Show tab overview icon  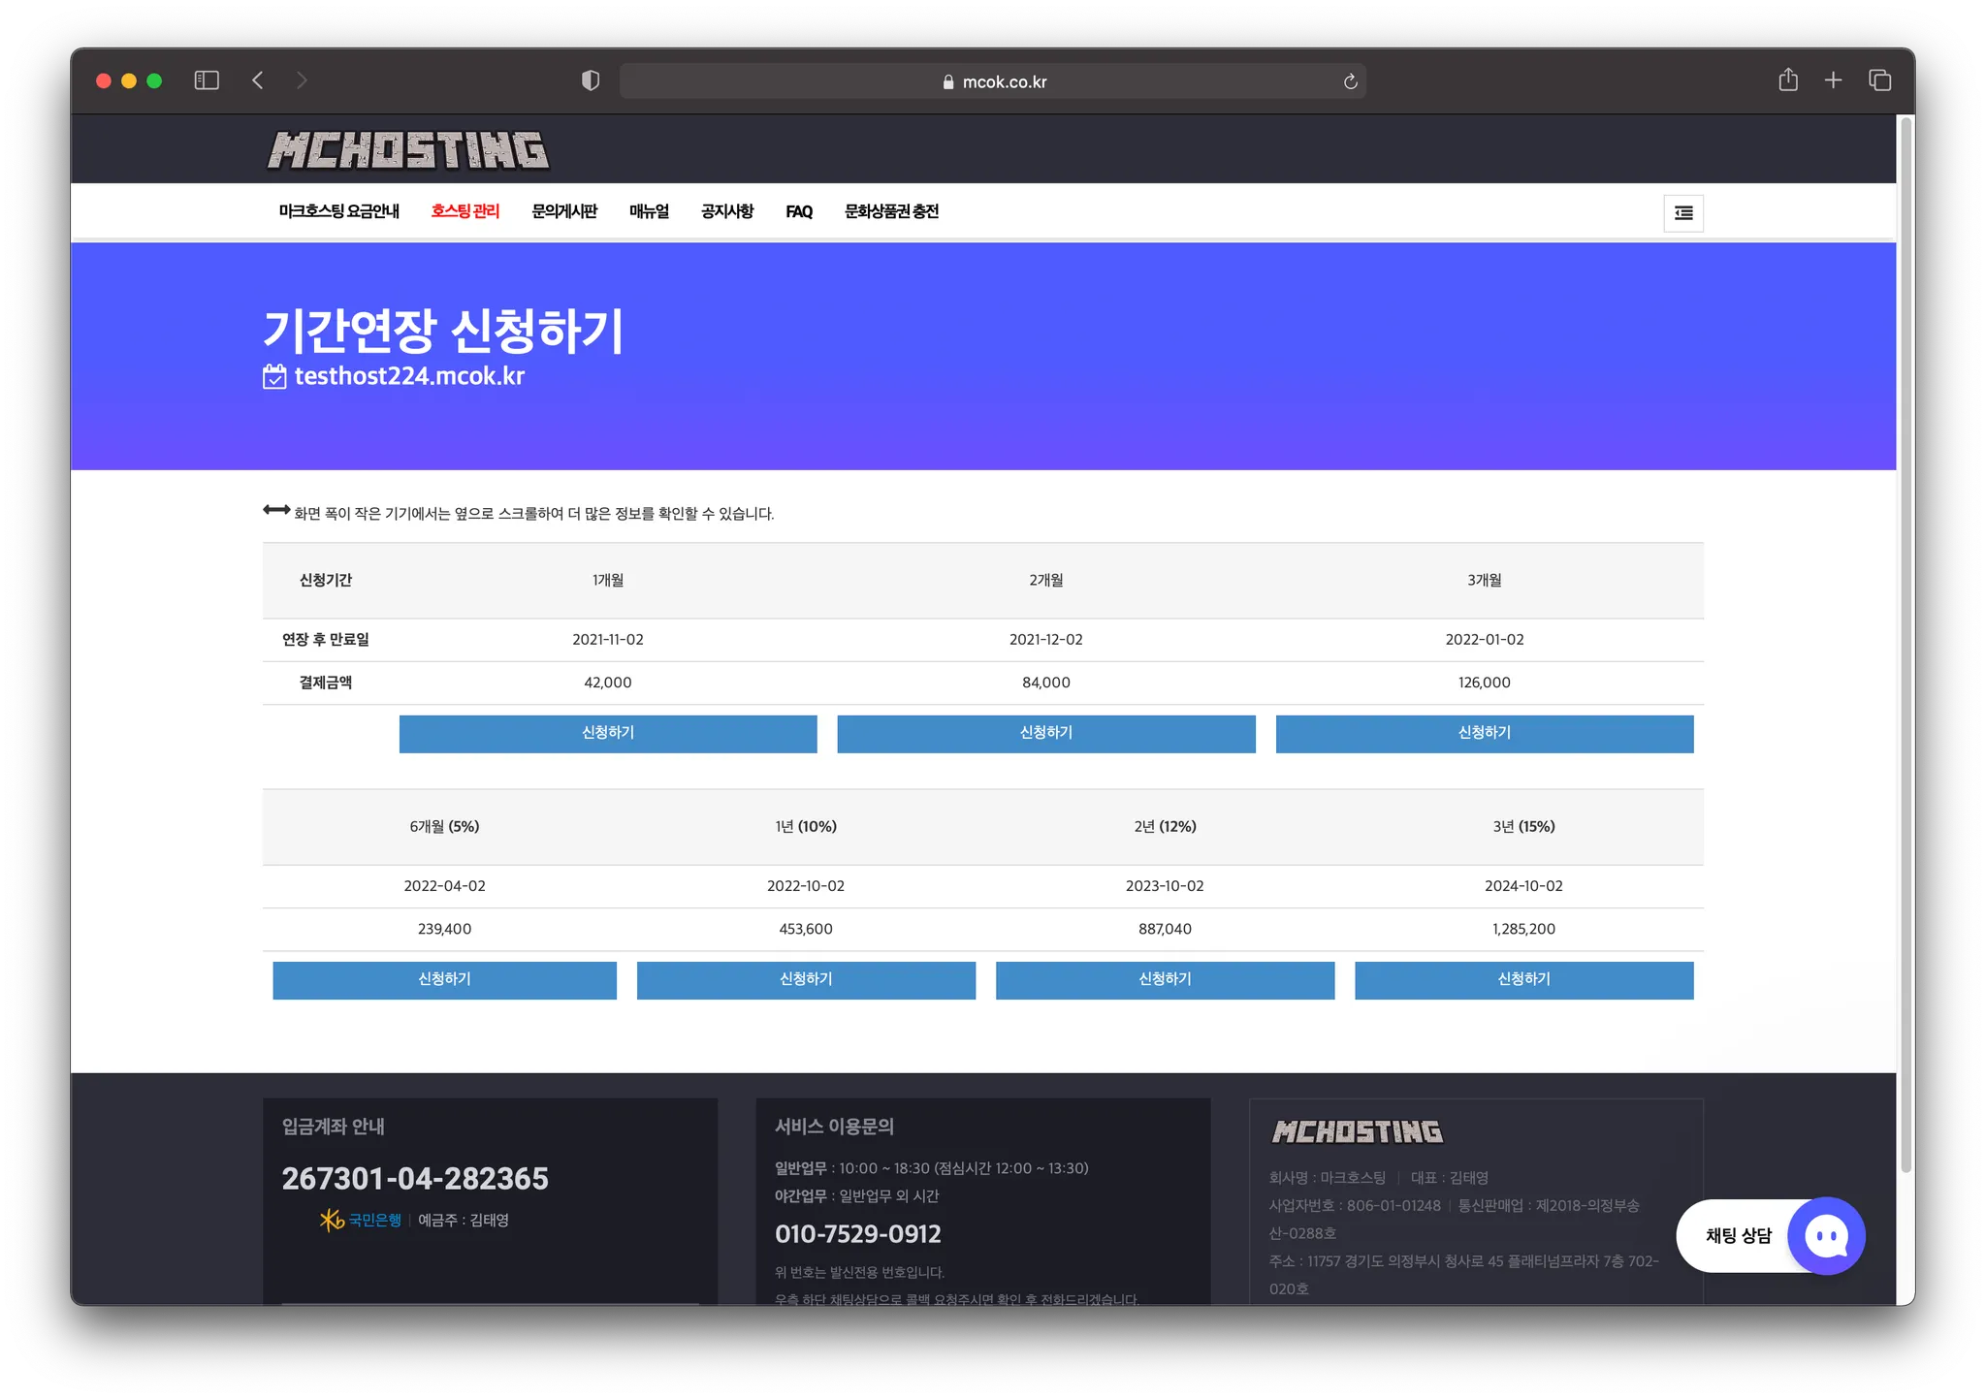(1879, 80)
